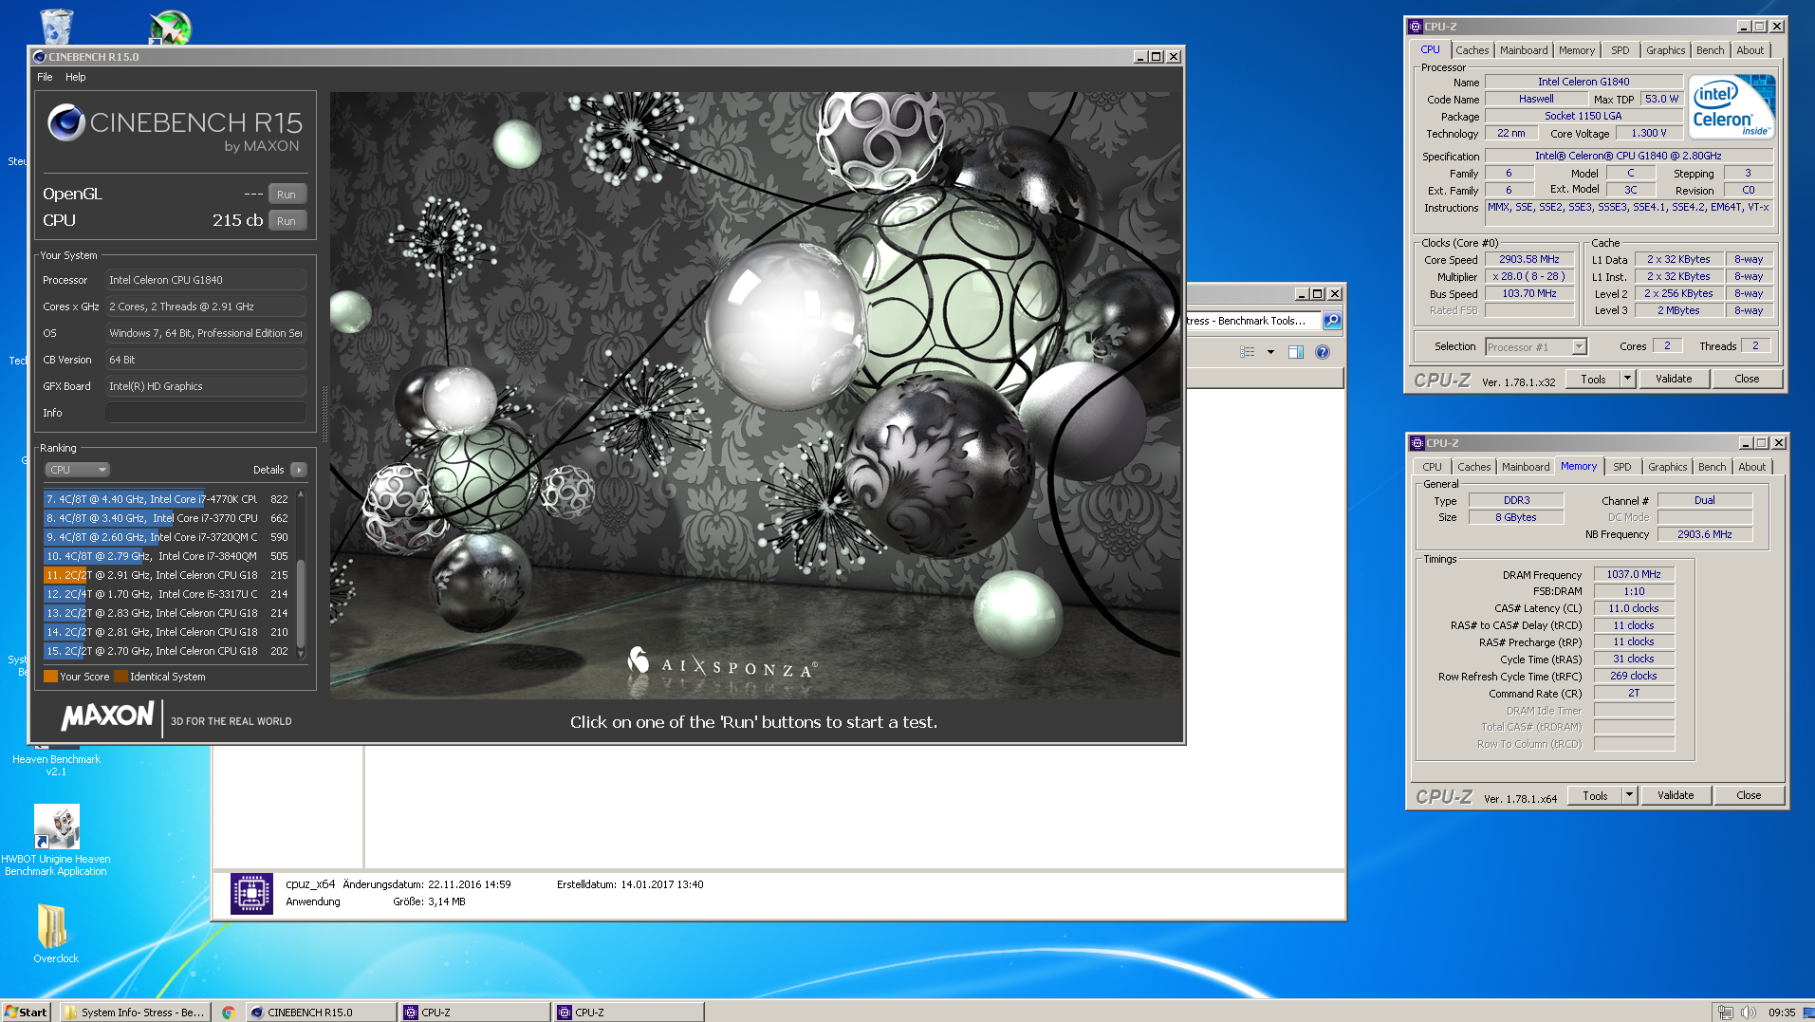Select ranking row 8 Core i7-3770
Screen dimensions: 1815x1022
[x=168, y=518]
